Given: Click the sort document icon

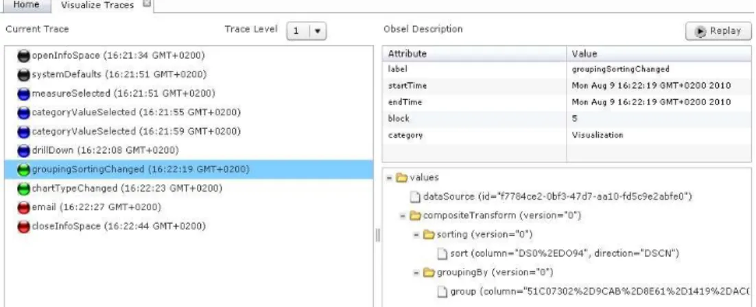Looking at the screenshot, I should (442, 253).
